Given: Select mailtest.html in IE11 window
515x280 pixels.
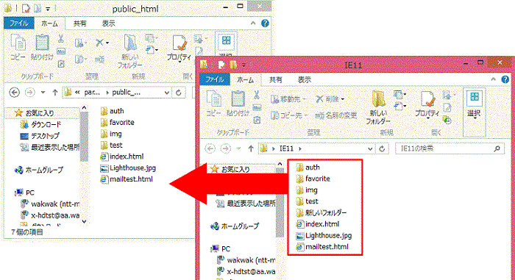Looking at the screenshot, I should 322,247.
